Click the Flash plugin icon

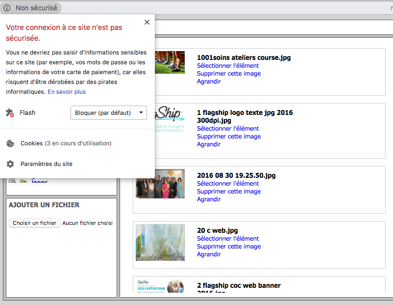pyautogui.click(x=10, y=113)
